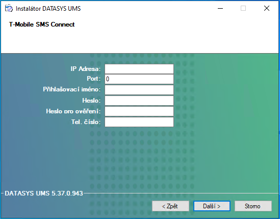Click into the Heslo field
This screenshot has width=280, height=219.
(x=139, y=101)
